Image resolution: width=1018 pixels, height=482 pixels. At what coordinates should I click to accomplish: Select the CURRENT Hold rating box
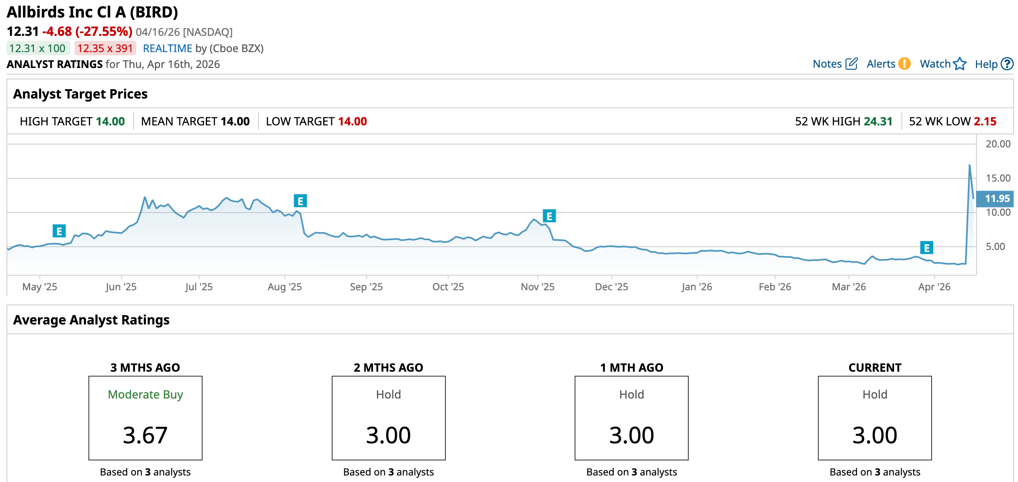point(875,418)
